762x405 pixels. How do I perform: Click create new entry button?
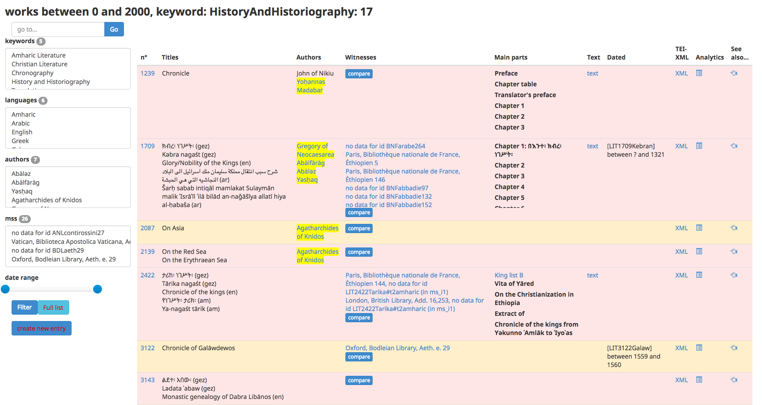[42, 328]
